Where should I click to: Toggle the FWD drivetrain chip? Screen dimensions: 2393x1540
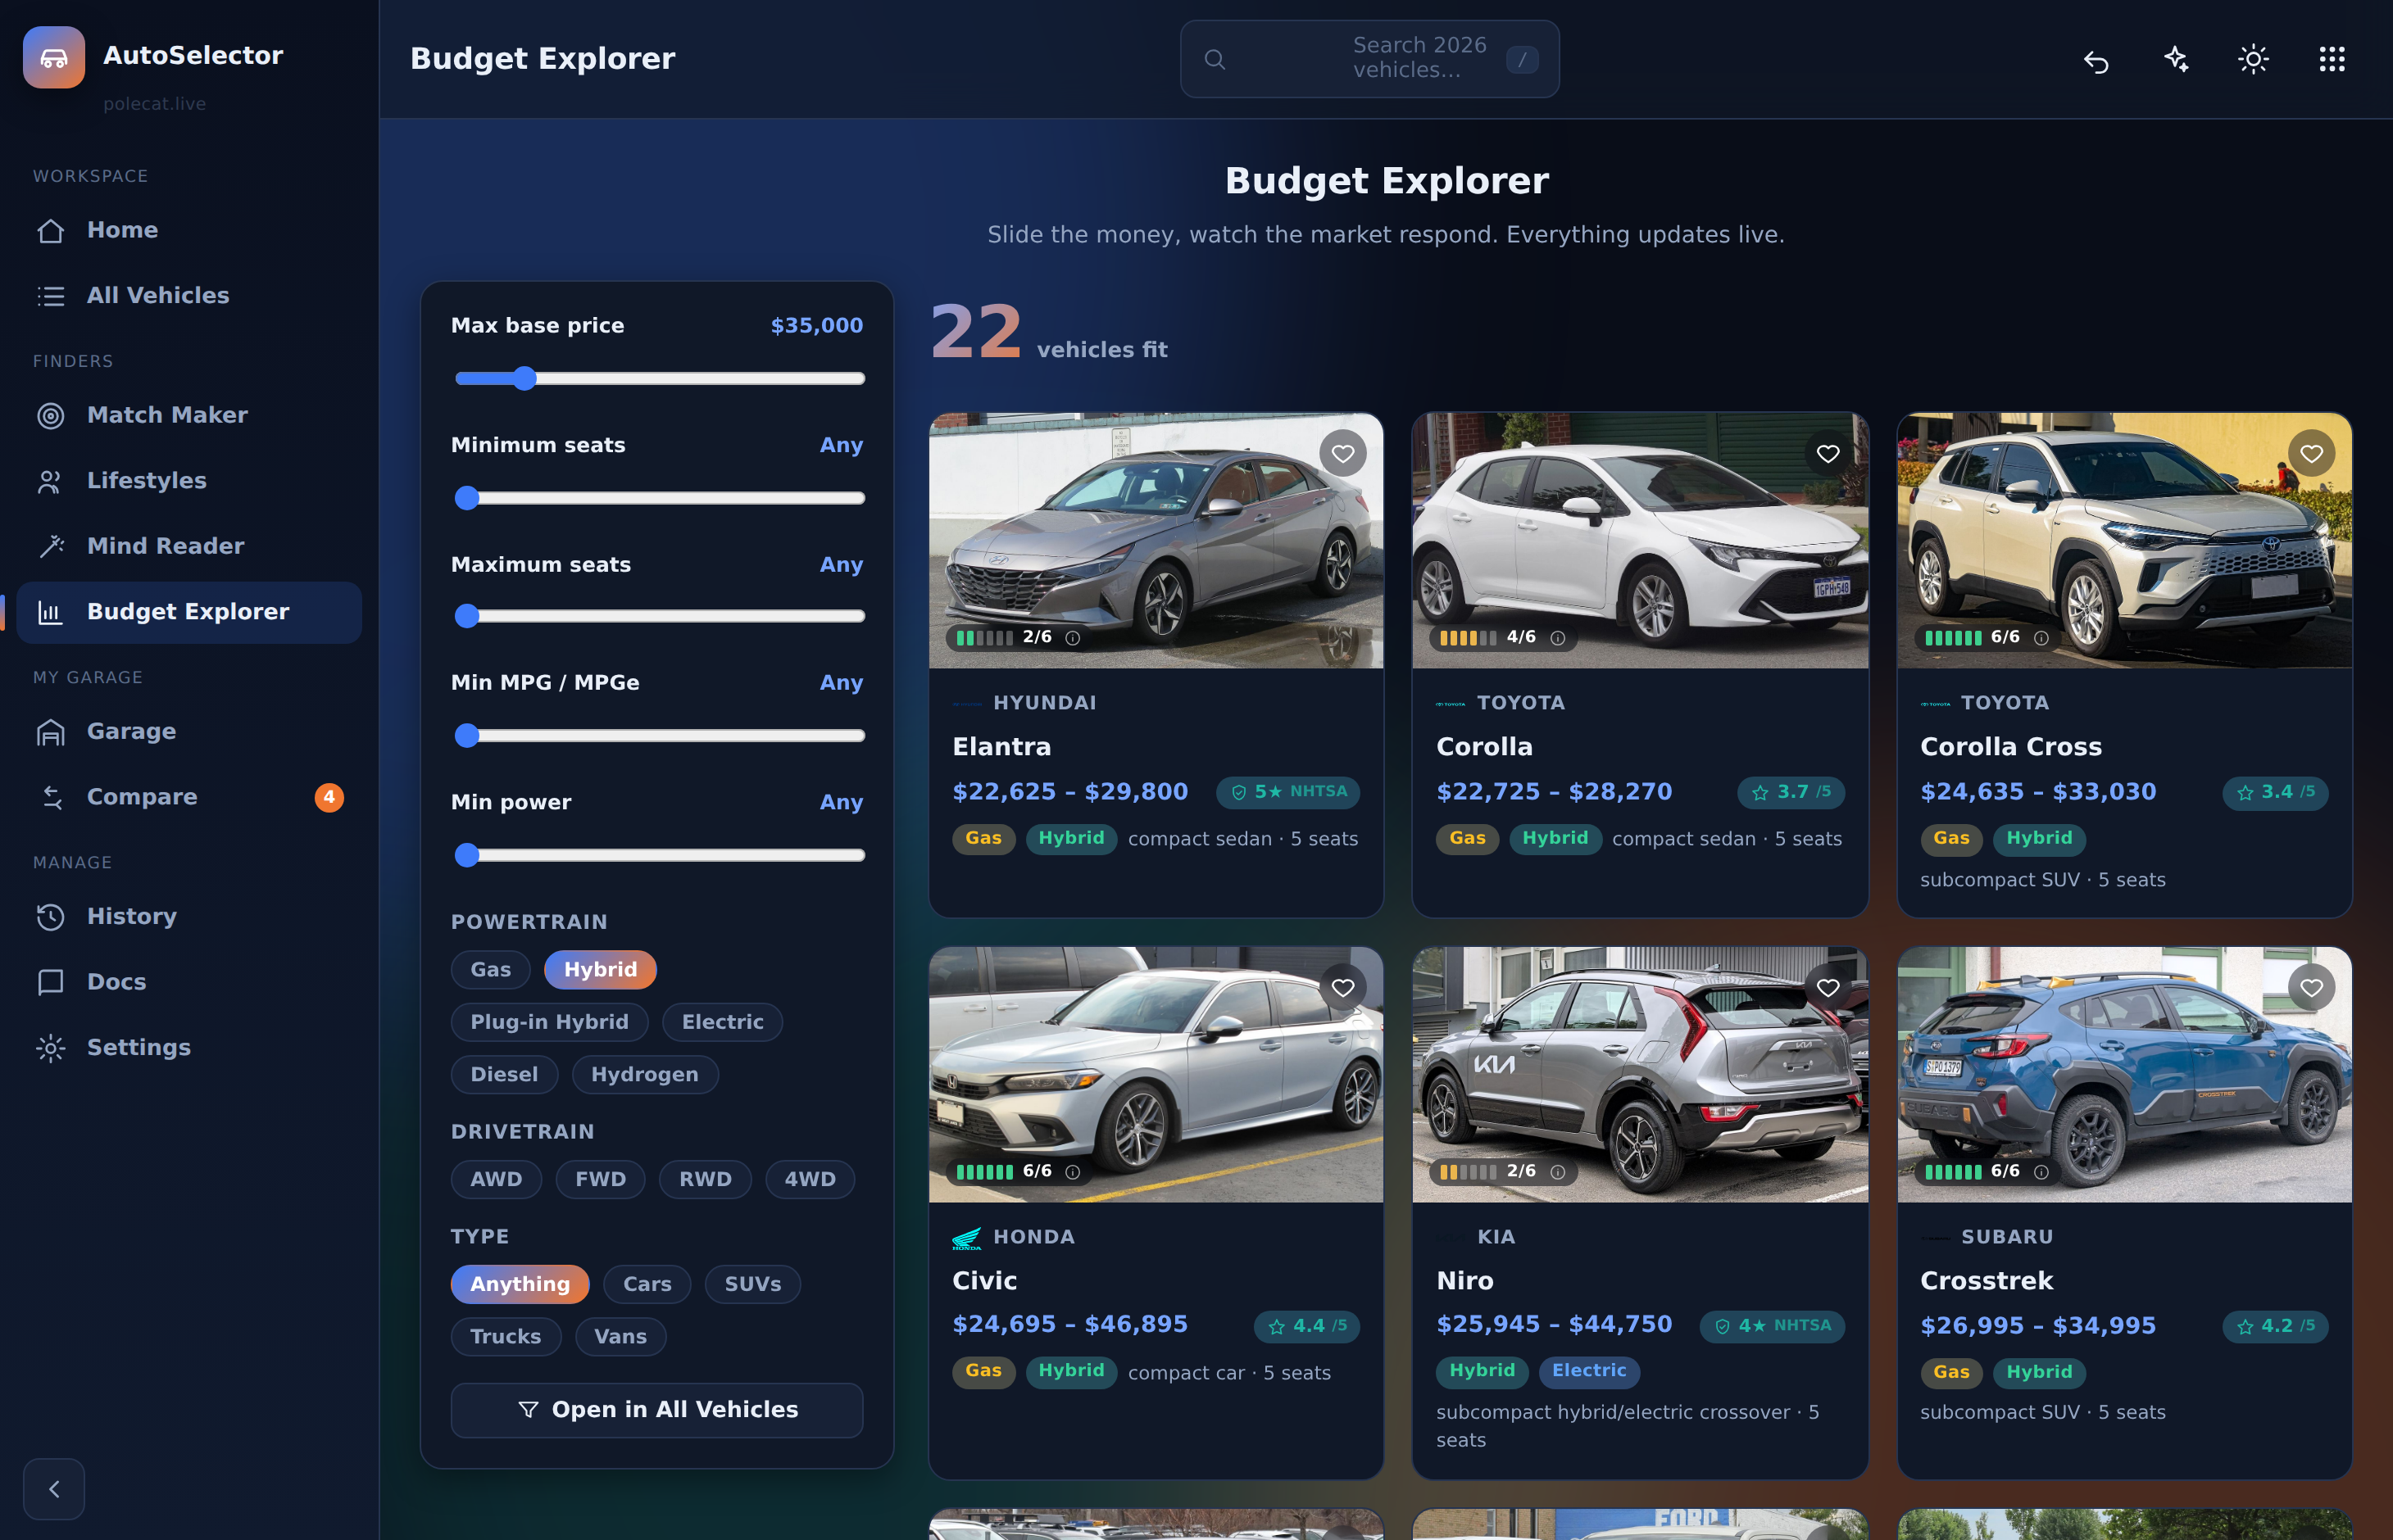[x=600, y=1180]
